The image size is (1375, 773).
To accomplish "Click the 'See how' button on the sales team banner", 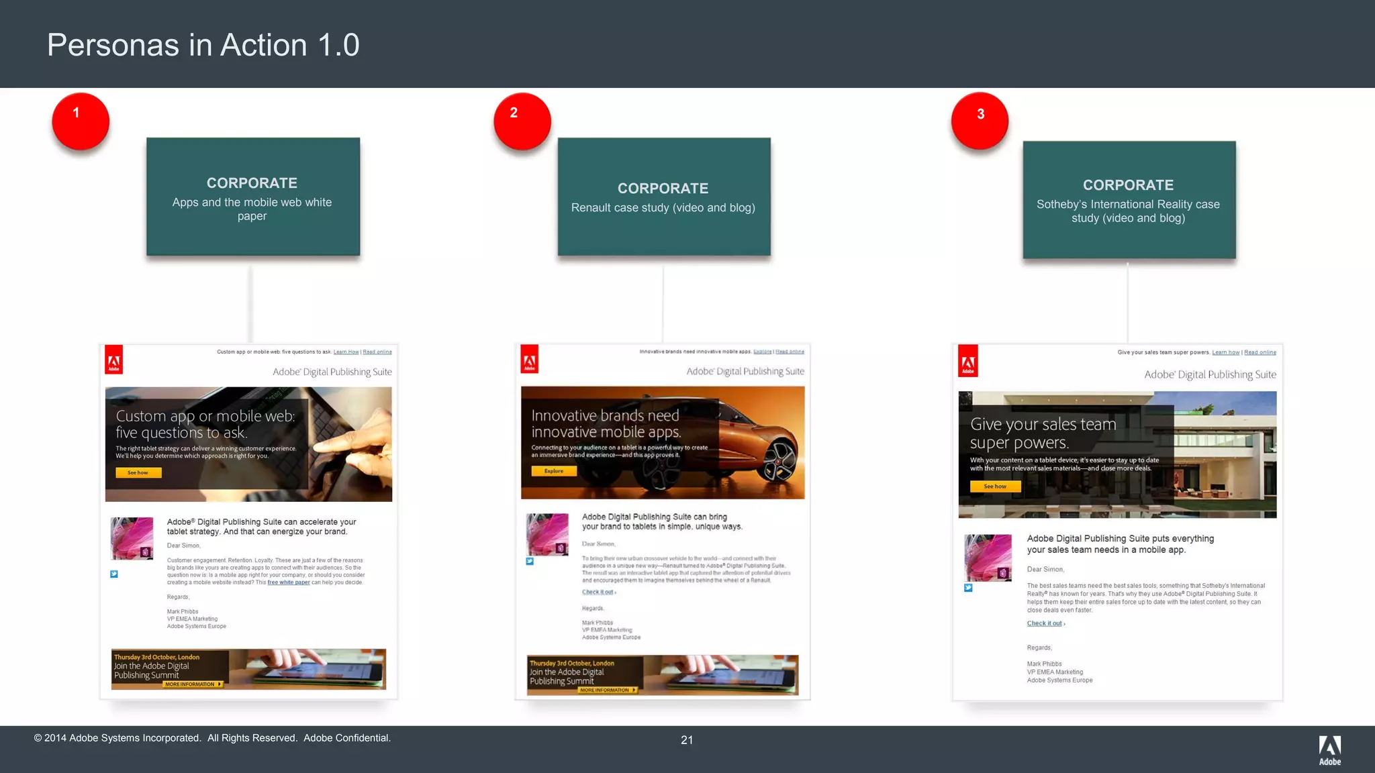I will (x=995, y=486).
